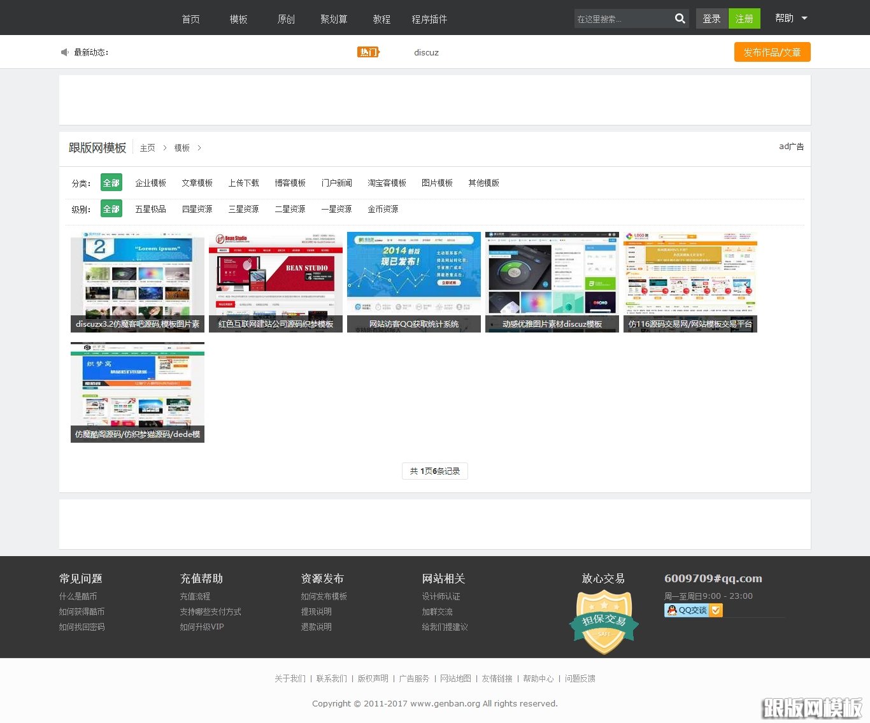Click the checkmark icon beside QQ交谈
Screen dimensions: 870x723
pyautogui.click(x=716, y=610)
